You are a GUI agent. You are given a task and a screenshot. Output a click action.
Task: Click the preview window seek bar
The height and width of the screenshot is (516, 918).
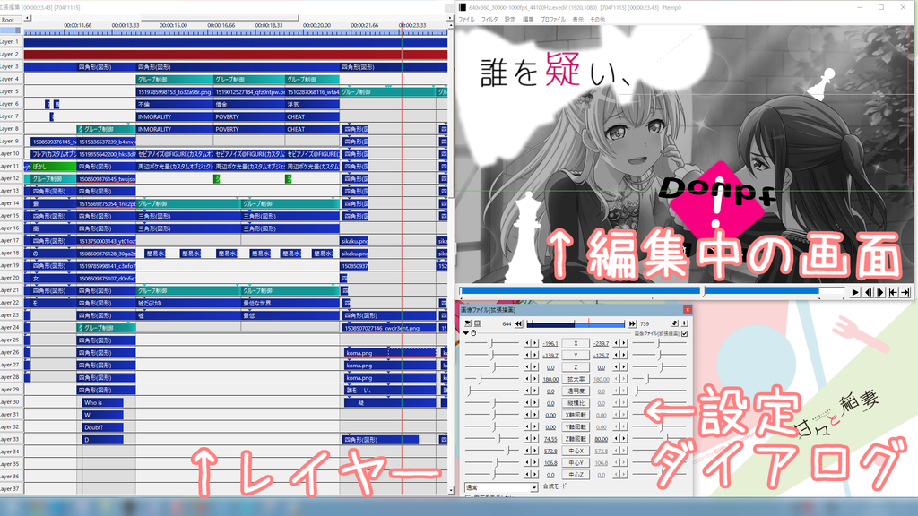[x=653, y=291]
